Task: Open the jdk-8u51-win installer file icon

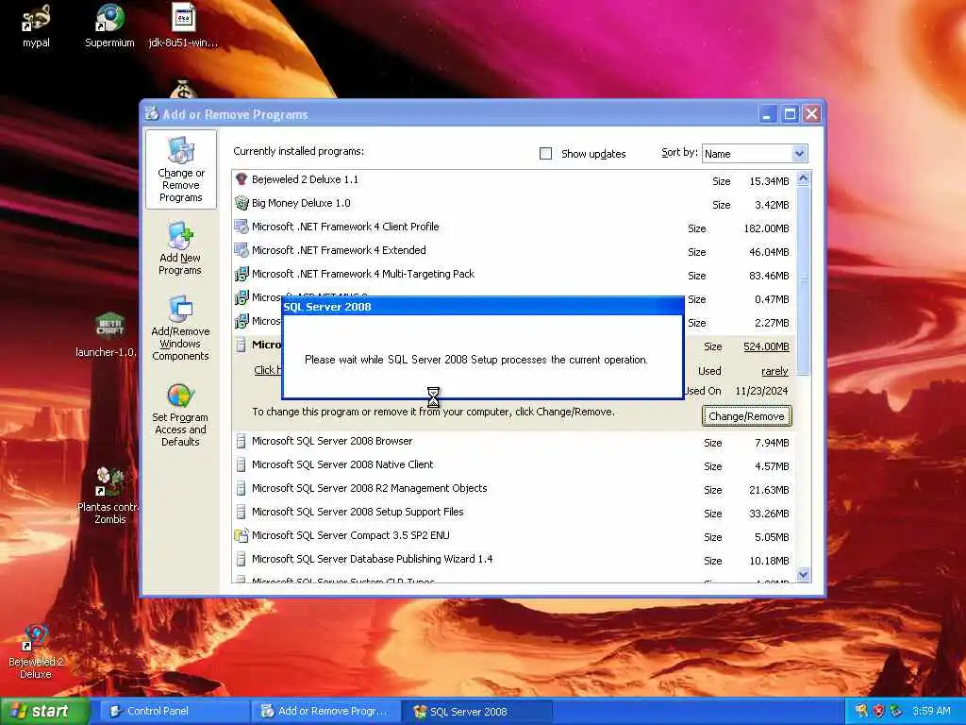Action: tap(183, 25)
